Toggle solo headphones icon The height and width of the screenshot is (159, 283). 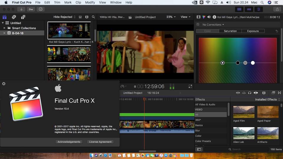pyautogui.click(x=250, y=93)
